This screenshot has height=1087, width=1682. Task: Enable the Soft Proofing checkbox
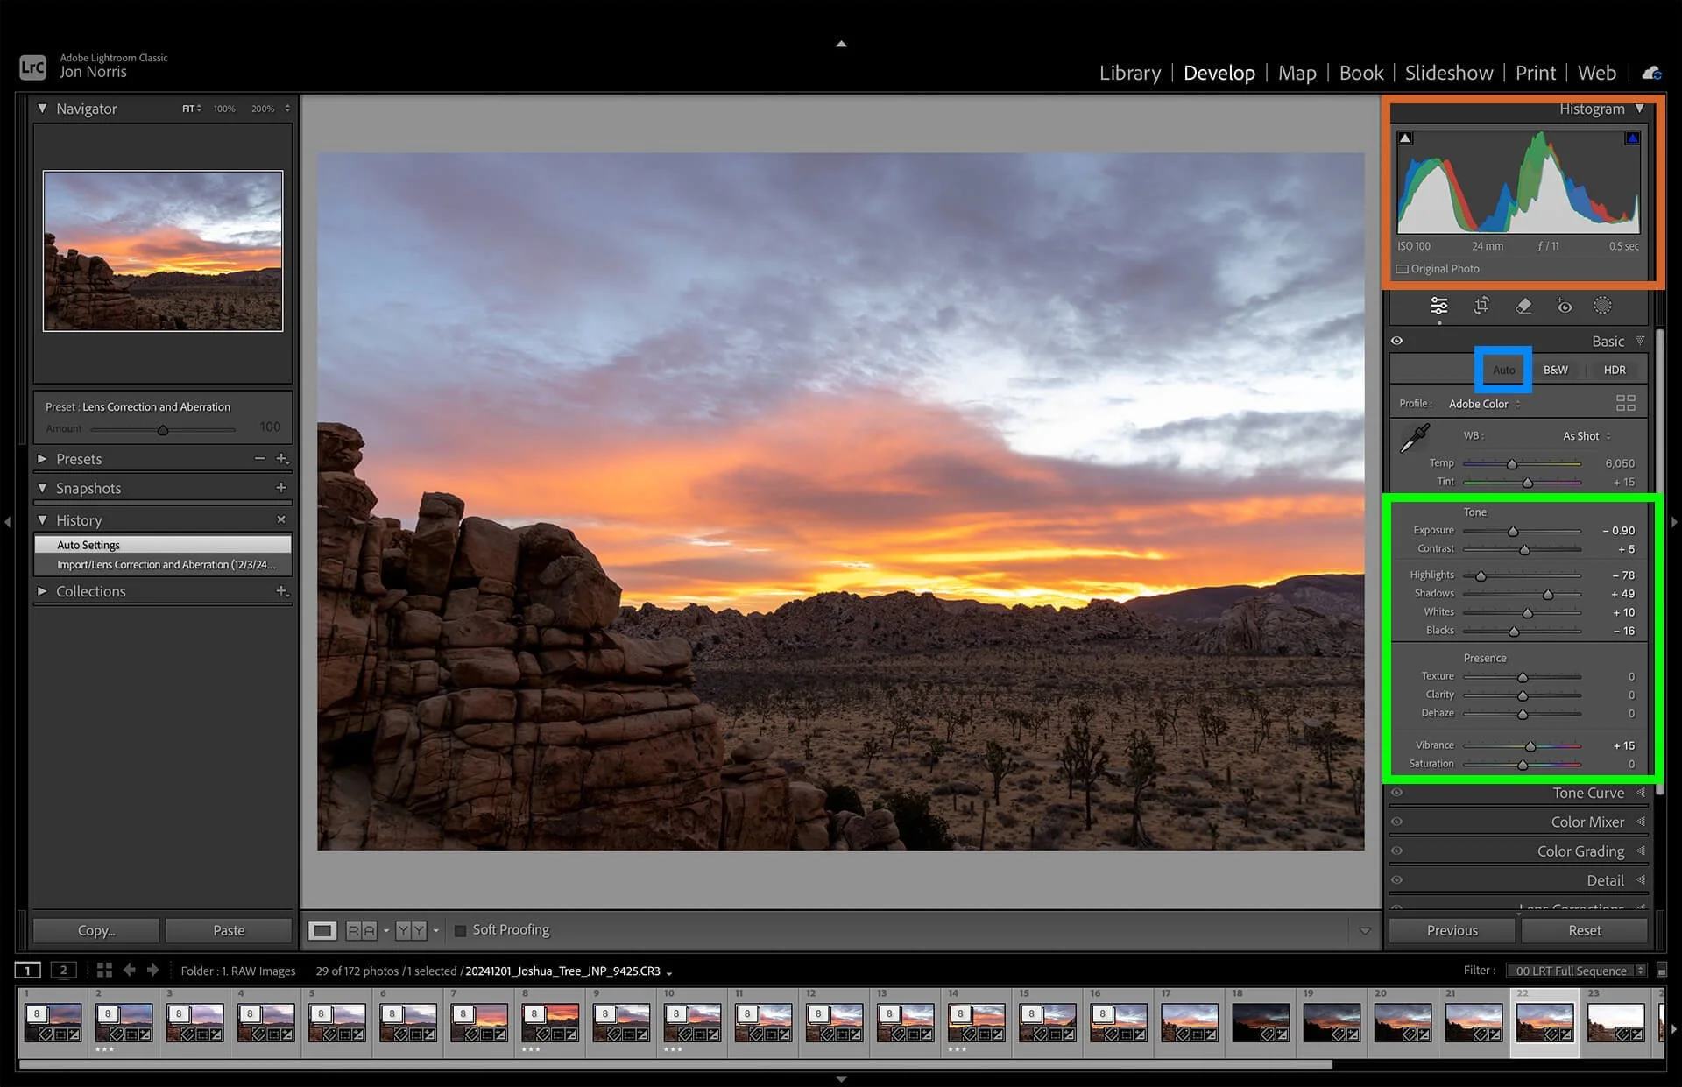pyautogui.click(x=460, y=930)
